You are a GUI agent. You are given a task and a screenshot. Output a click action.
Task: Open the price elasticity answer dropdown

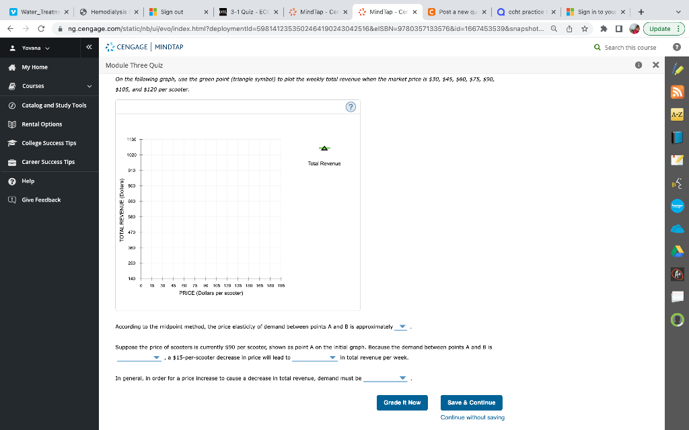pos(401,327)
